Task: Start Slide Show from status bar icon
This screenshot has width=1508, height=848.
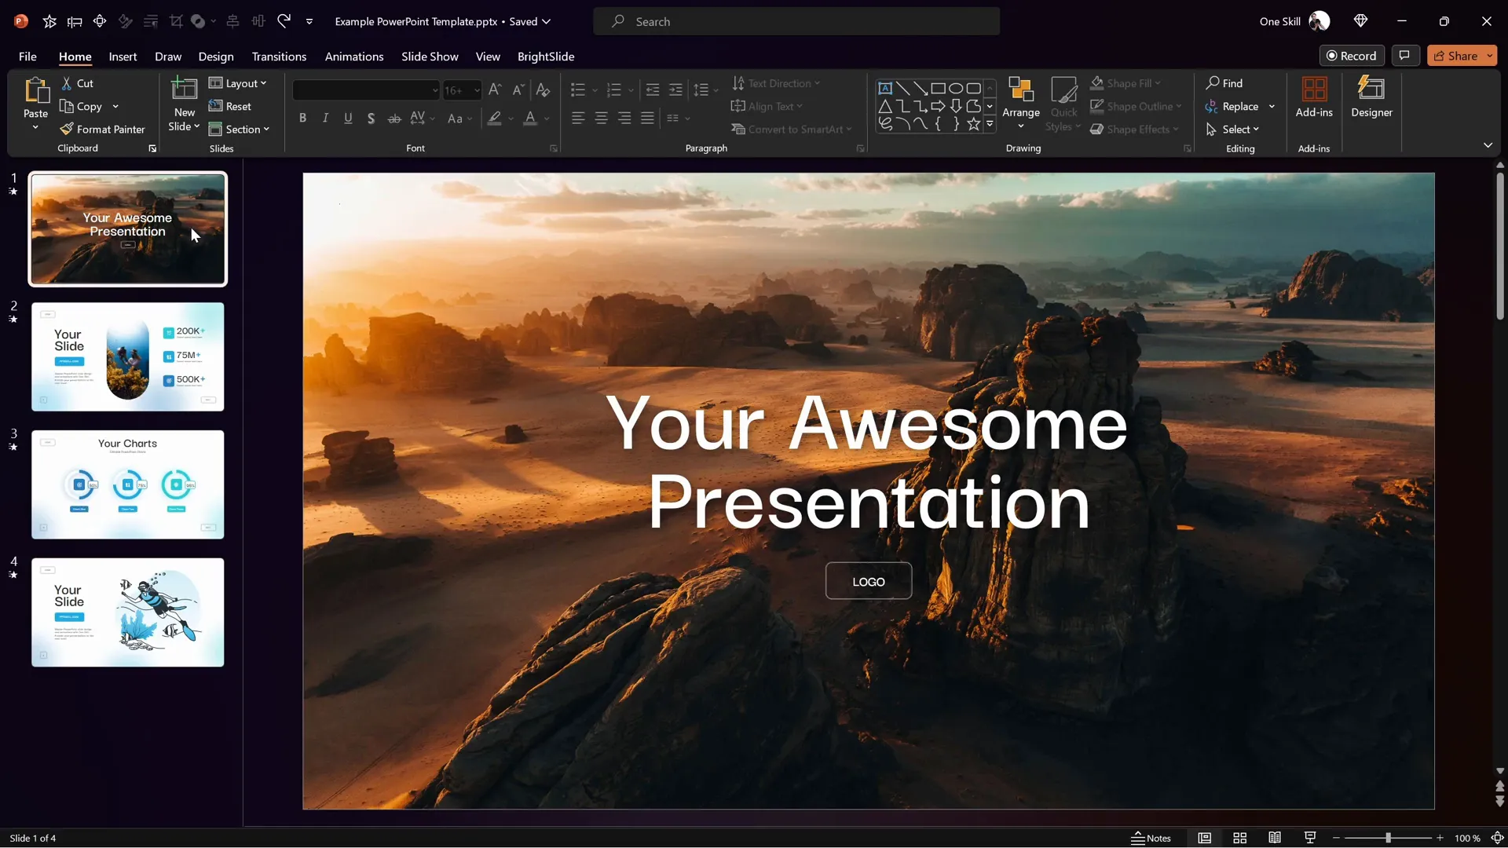Action: coord(1310,838)
